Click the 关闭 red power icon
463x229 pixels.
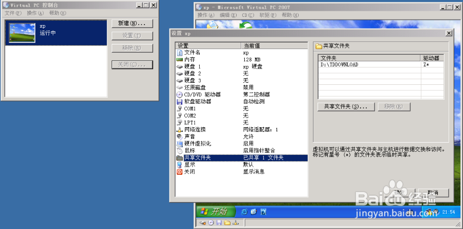(180, 172)
